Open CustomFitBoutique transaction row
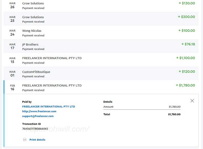Viewport: 203px width, 149px height. coord(101,74)
